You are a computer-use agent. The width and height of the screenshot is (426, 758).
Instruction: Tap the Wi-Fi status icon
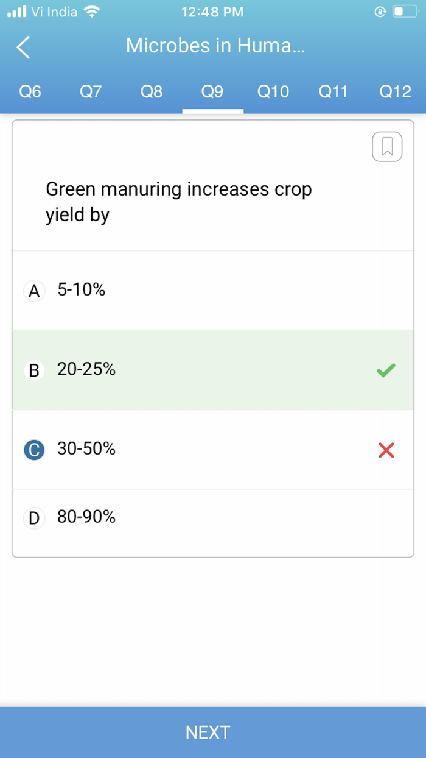coord(93,12)
